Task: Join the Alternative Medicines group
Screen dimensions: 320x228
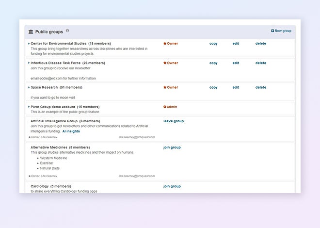Action: pyautogui.click(x=172, y=147)
